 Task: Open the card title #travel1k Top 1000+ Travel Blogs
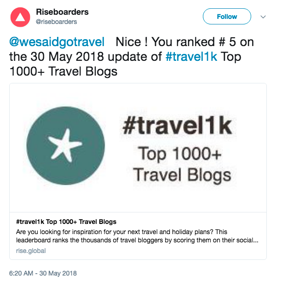pos(66,222)
